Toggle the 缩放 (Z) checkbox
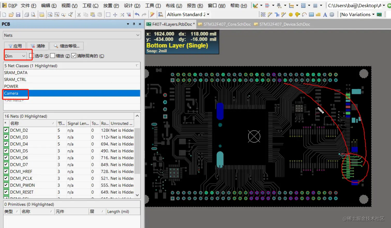Image resolution: width=391 pixels, height=228 pixels. 52,56
